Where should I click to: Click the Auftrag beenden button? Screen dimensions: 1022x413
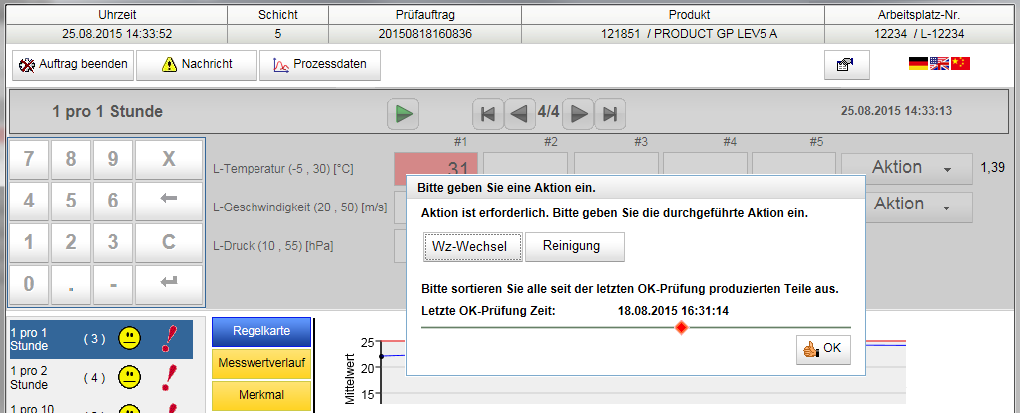pyautogui.click(x=73, y=65)
